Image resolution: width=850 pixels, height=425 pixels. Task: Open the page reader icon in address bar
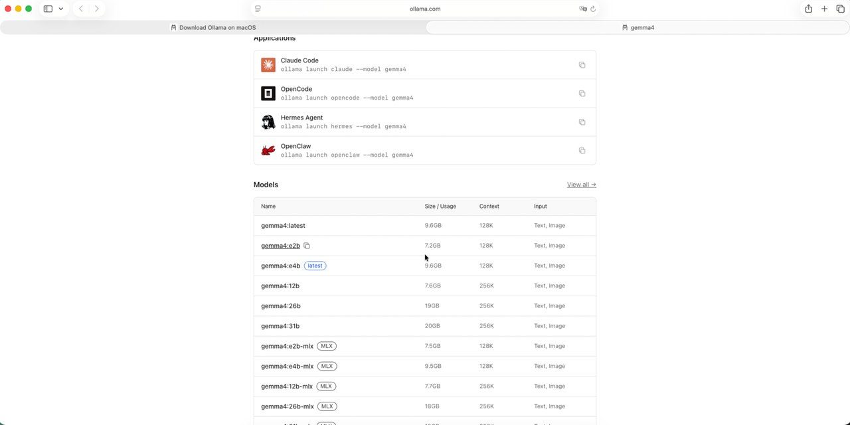click(x=258, y=9)
